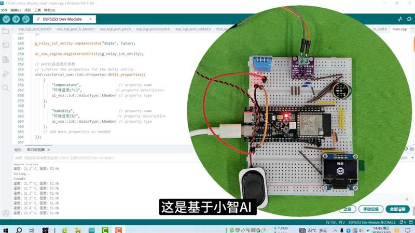415x233 pixels.
Task: Switch to the 输出 output panel tab
Action: pos(18,149)
